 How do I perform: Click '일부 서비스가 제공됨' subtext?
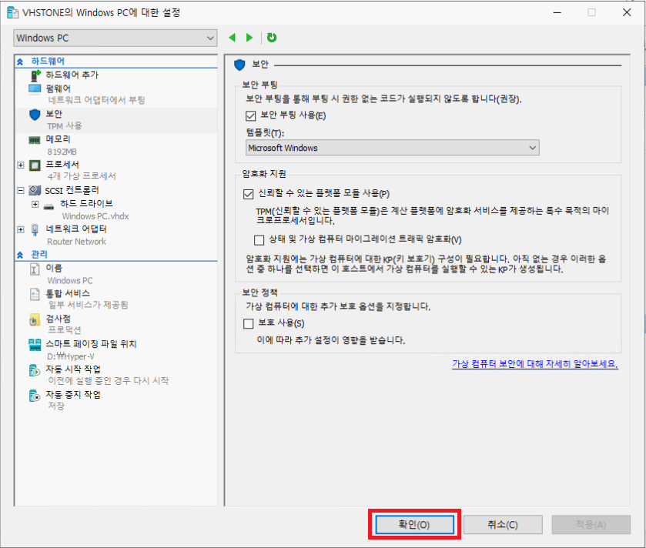(89, 305)
